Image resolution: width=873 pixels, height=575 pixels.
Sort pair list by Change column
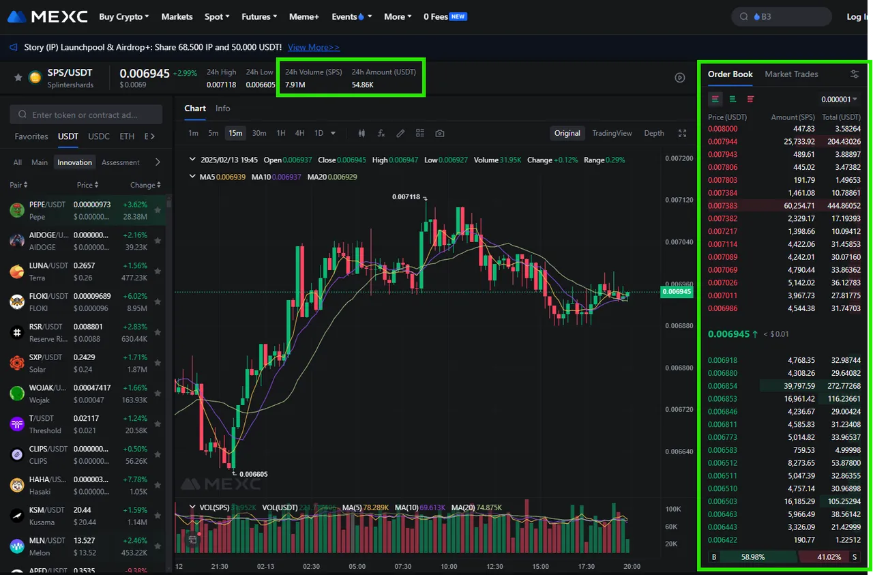[x=145, y=185]
